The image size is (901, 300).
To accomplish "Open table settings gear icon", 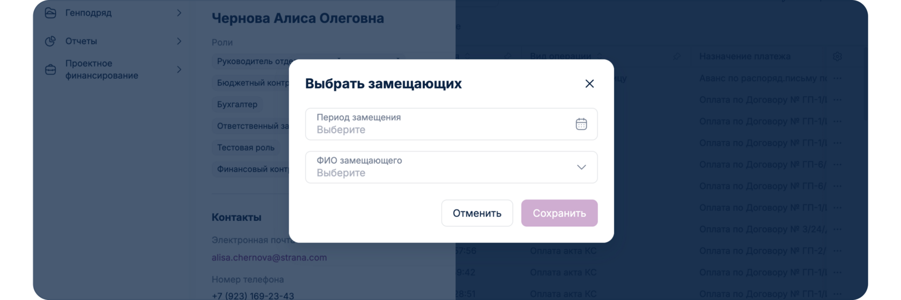I will point(837,56).
